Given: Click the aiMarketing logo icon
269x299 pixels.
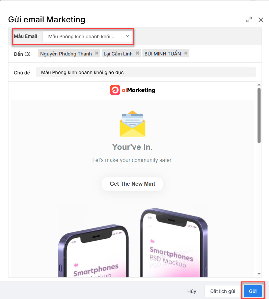Looking at the screenshot, I should (115, 90).
